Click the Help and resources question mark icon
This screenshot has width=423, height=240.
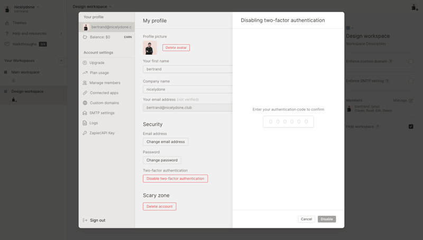coord(7,33)
